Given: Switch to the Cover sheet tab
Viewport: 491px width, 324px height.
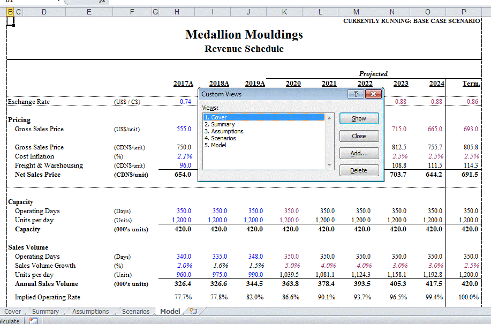Looking at the screenshot, I should point(12,311).
